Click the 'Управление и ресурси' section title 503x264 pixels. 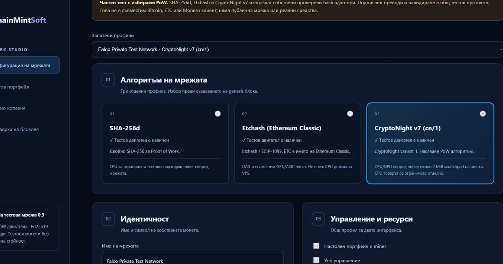371,219
